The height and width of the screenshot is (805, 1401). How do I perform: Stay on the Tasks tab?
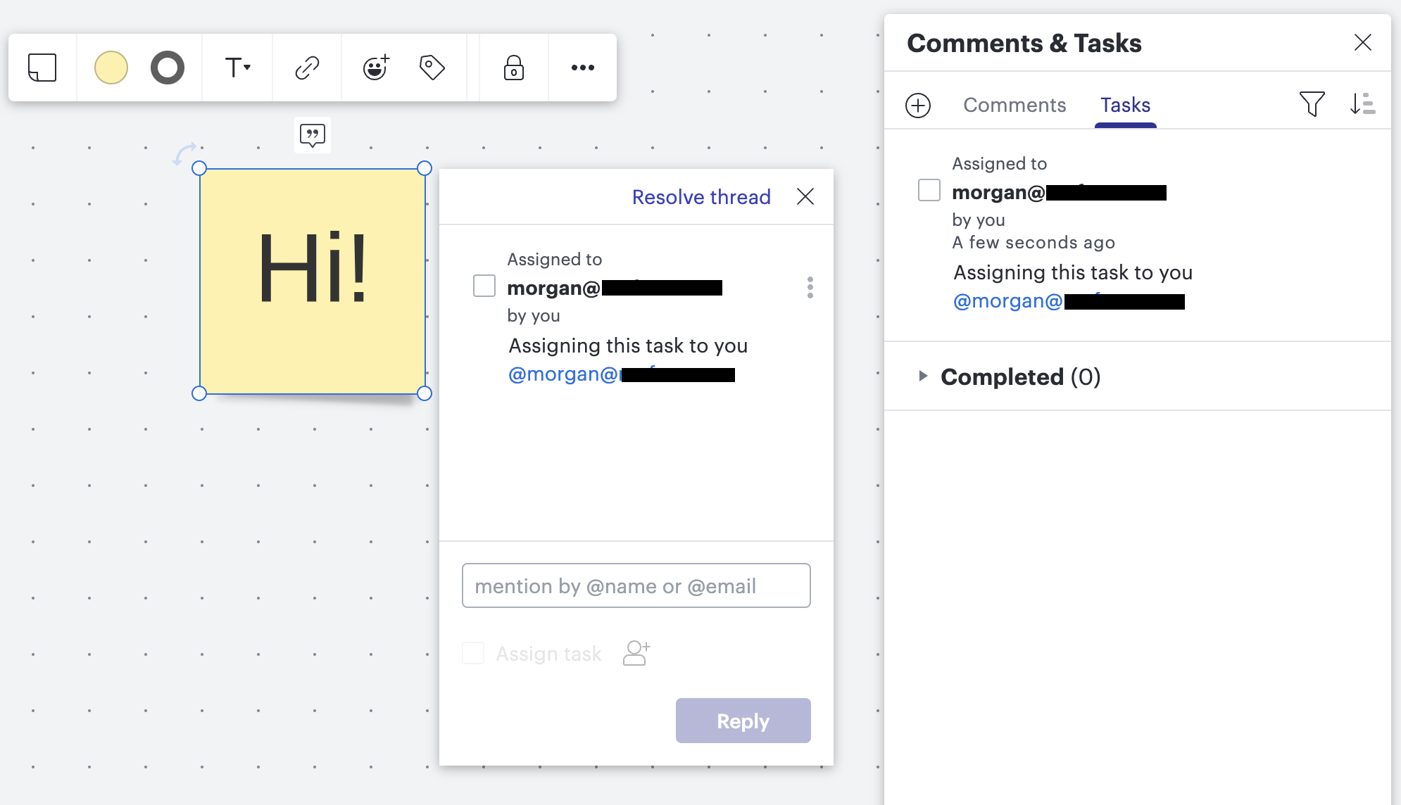pos(1125,105)
